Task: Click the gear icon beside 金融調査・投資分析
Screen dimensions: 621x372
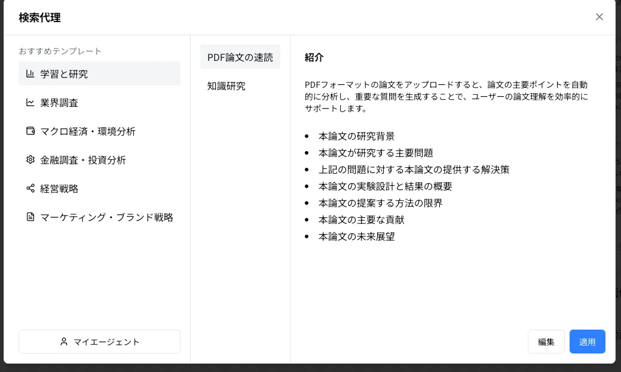Action: click(x=30, y=159)
